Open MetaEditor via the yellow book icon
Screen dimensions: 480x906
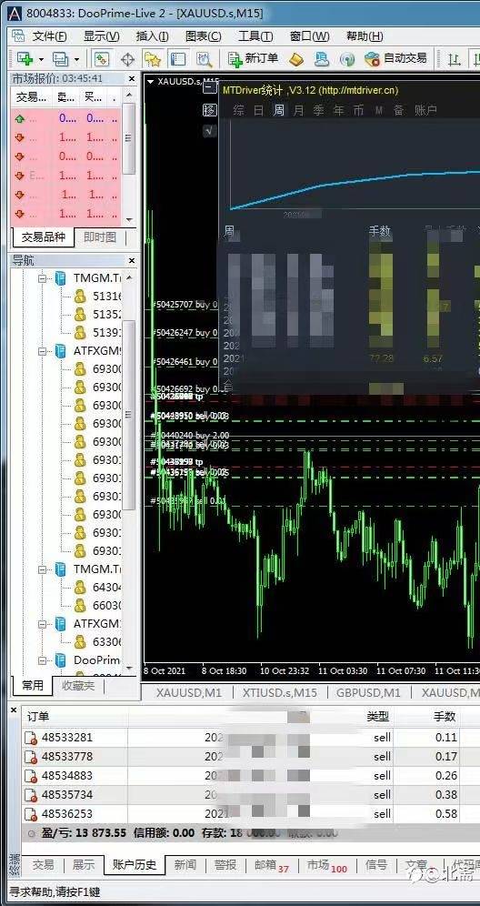click(296, 59)
